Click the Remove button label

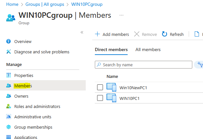click(x=149, y=34)
